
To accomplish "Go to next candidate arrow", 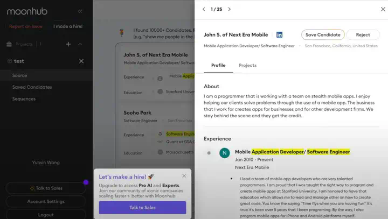I will point(230,9).
